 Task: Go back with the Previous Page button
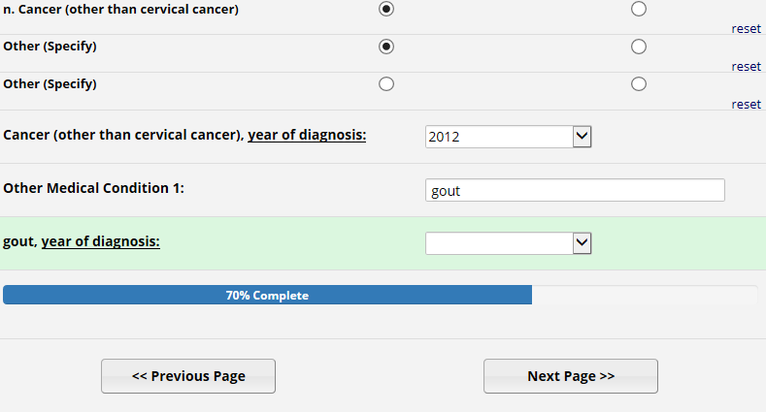tap(188, 376)
